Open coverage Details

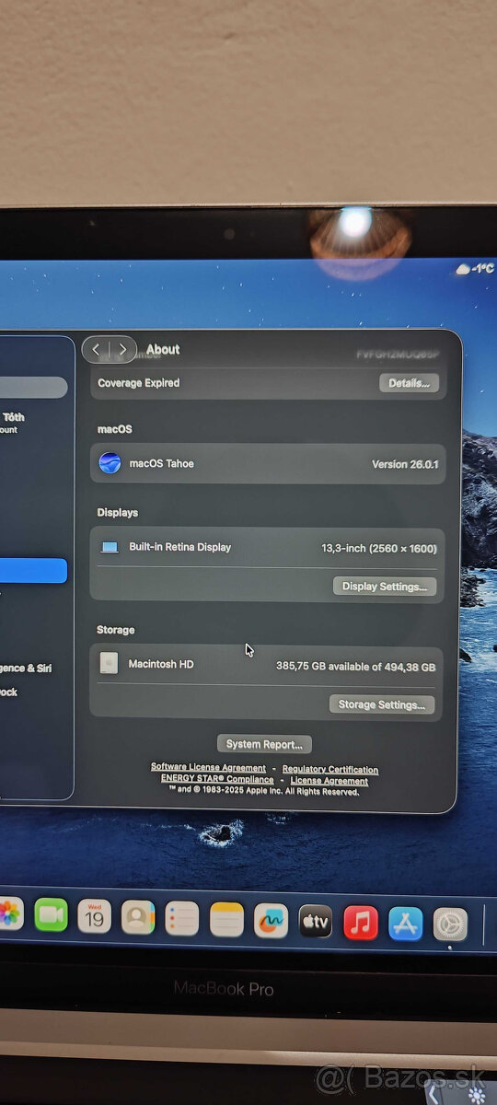click(x=409, y=383)
